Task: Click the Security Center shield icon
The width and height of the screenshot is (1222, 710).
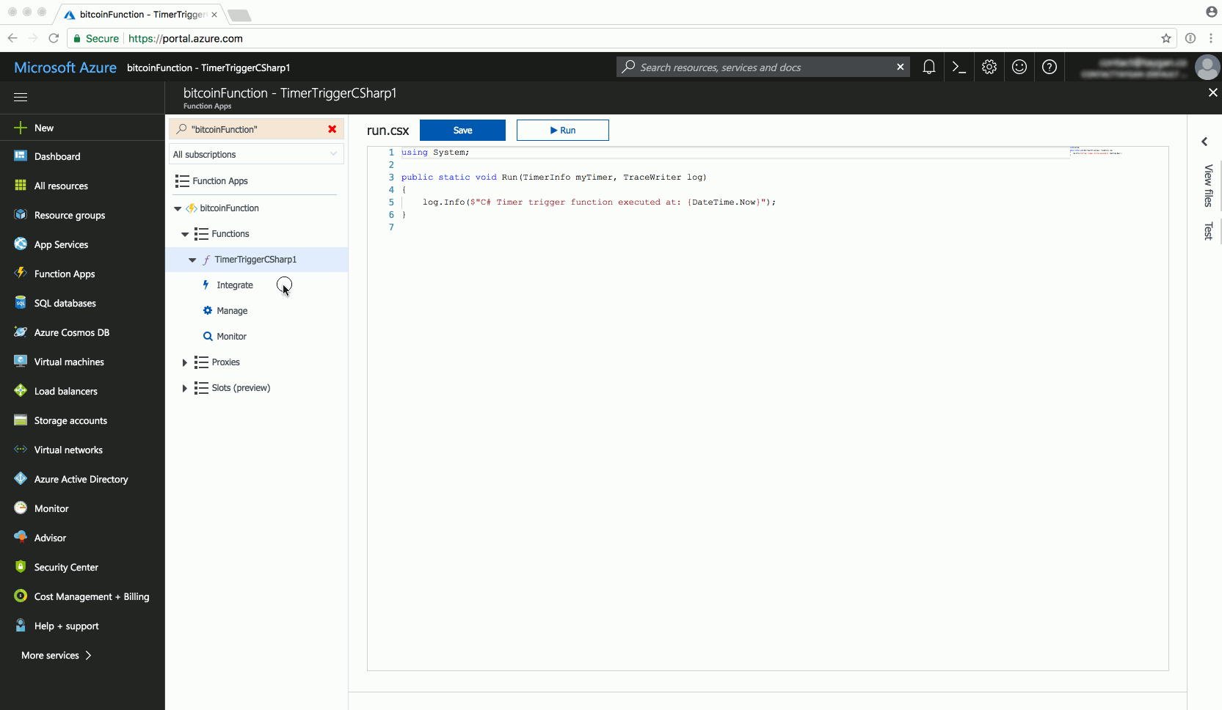Action: [x=21, y=567]
